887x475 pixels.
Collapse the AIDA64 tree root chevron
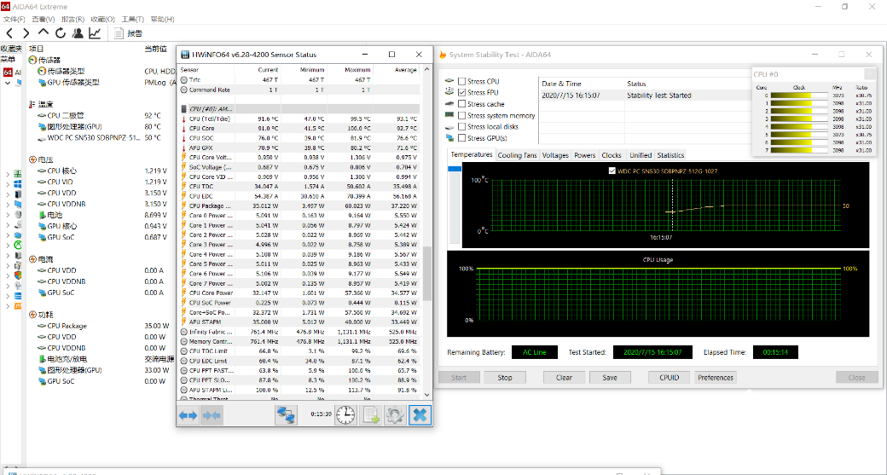(8, 83)
